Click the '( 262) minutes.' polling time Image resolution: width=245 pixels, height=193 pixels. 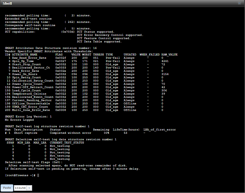[x=78, y=22]
